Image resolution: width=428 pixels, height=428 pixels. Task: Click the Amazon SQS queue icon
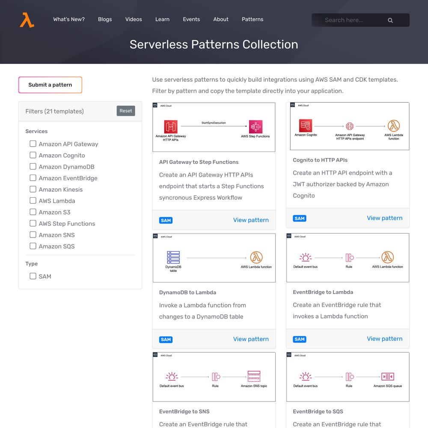pos(388,377)
